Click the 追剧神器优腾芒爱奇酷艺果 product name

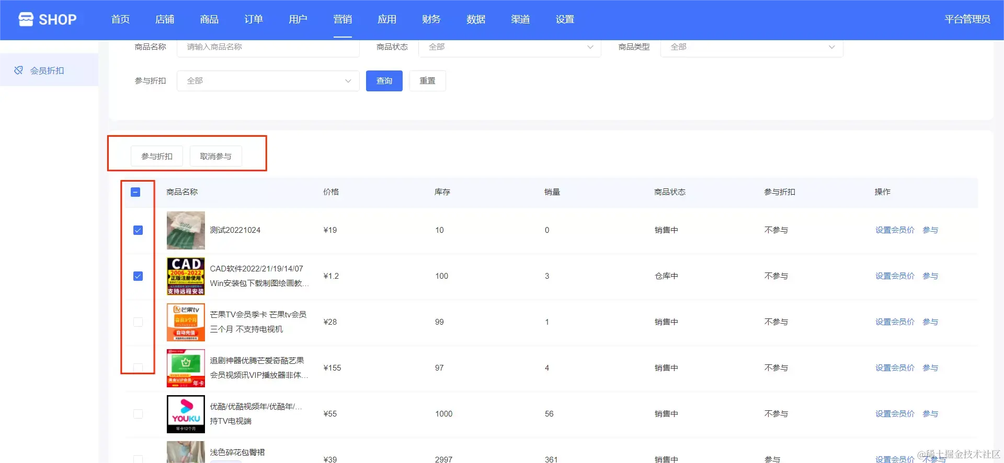tap(259, 368)
